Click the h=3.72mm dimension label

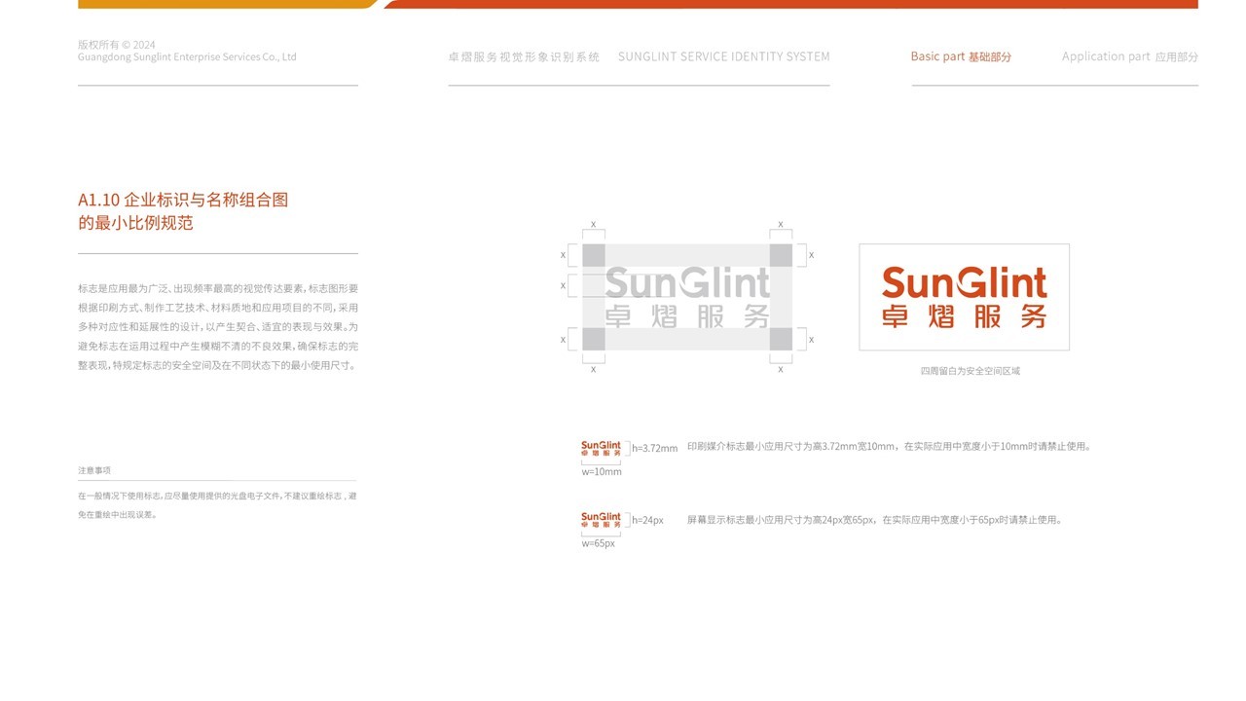(x=653, y=447)
